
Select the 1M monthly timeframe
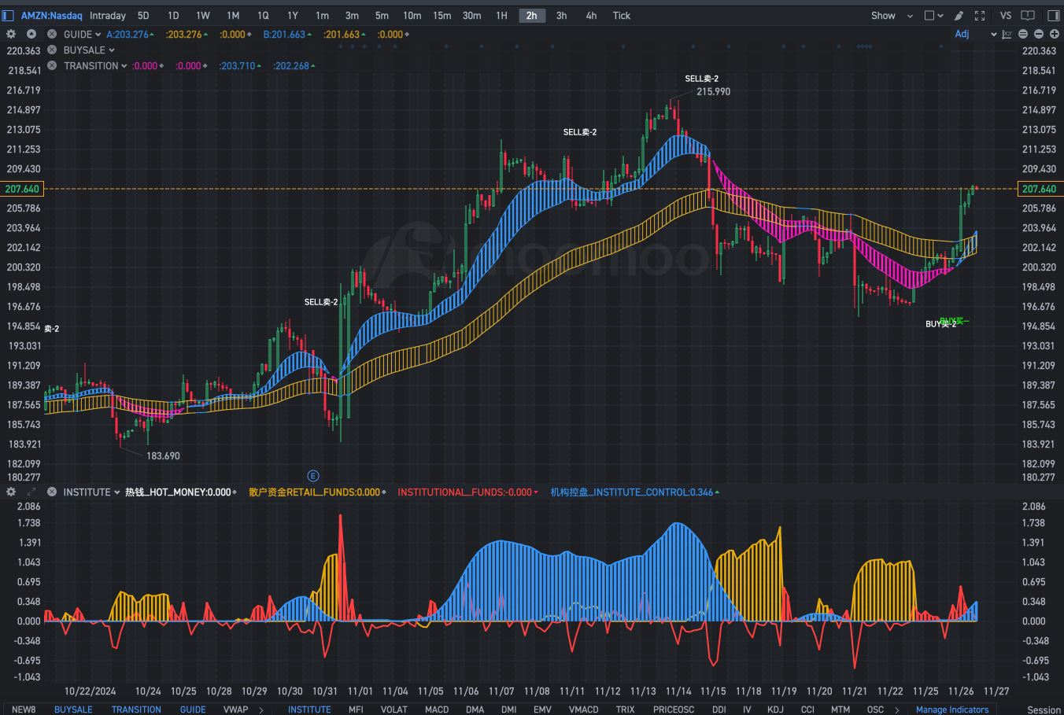click(x=233, y=15)
